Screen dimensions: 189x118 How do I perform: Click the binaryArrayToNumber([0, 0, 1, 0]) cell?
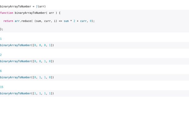tap(27, 61)
